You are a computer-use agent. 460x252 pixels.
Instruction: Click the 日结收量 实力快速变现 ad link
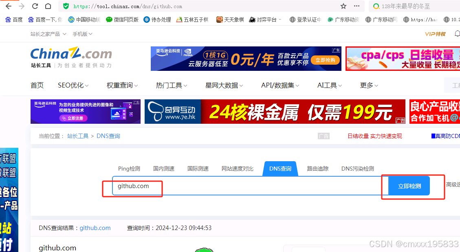coord(374,136)
